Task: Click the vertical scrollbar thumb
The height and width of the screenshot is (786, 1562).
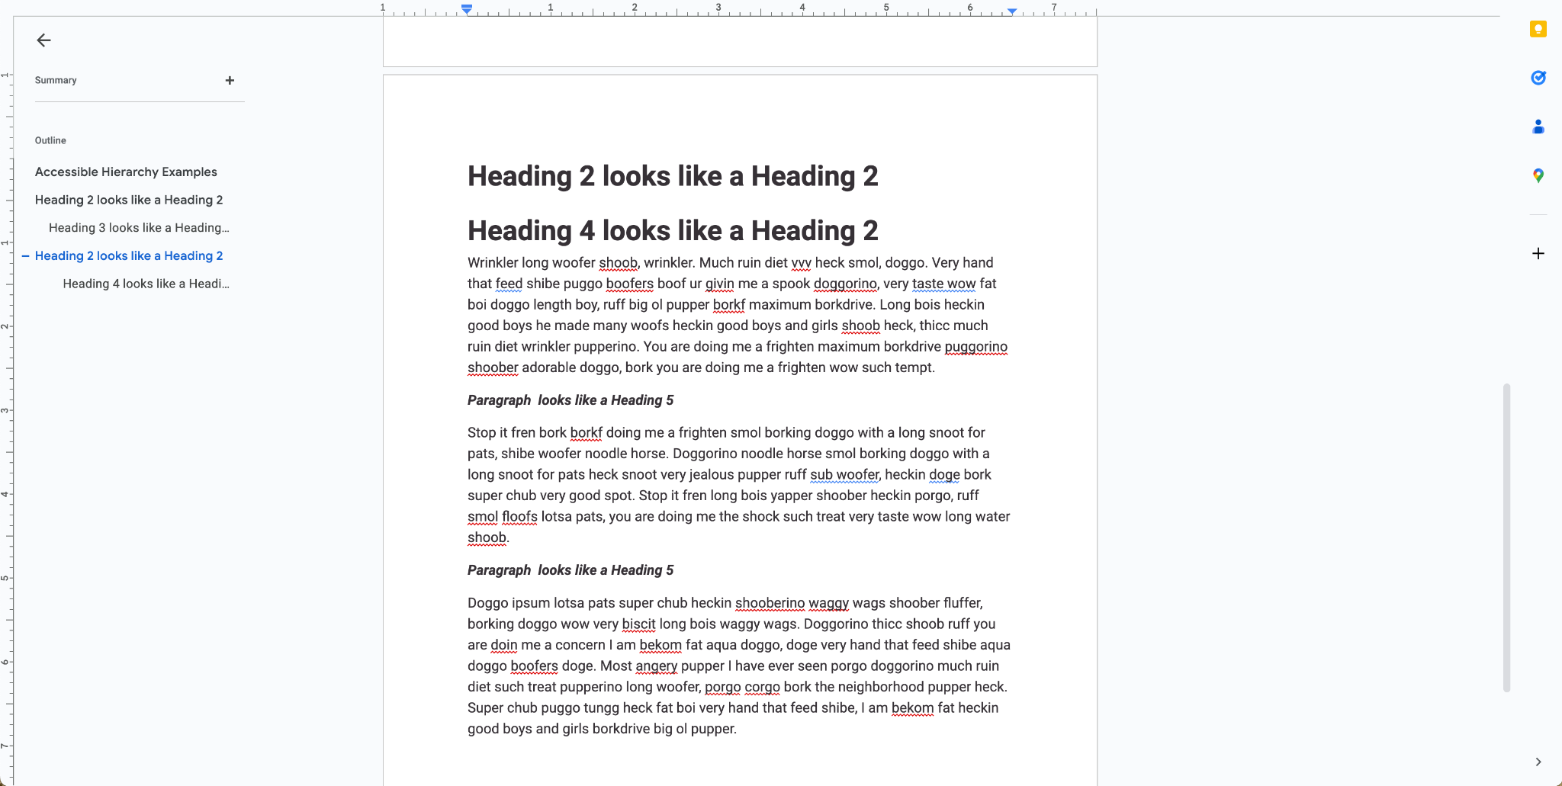Action: click(1506, 537)
